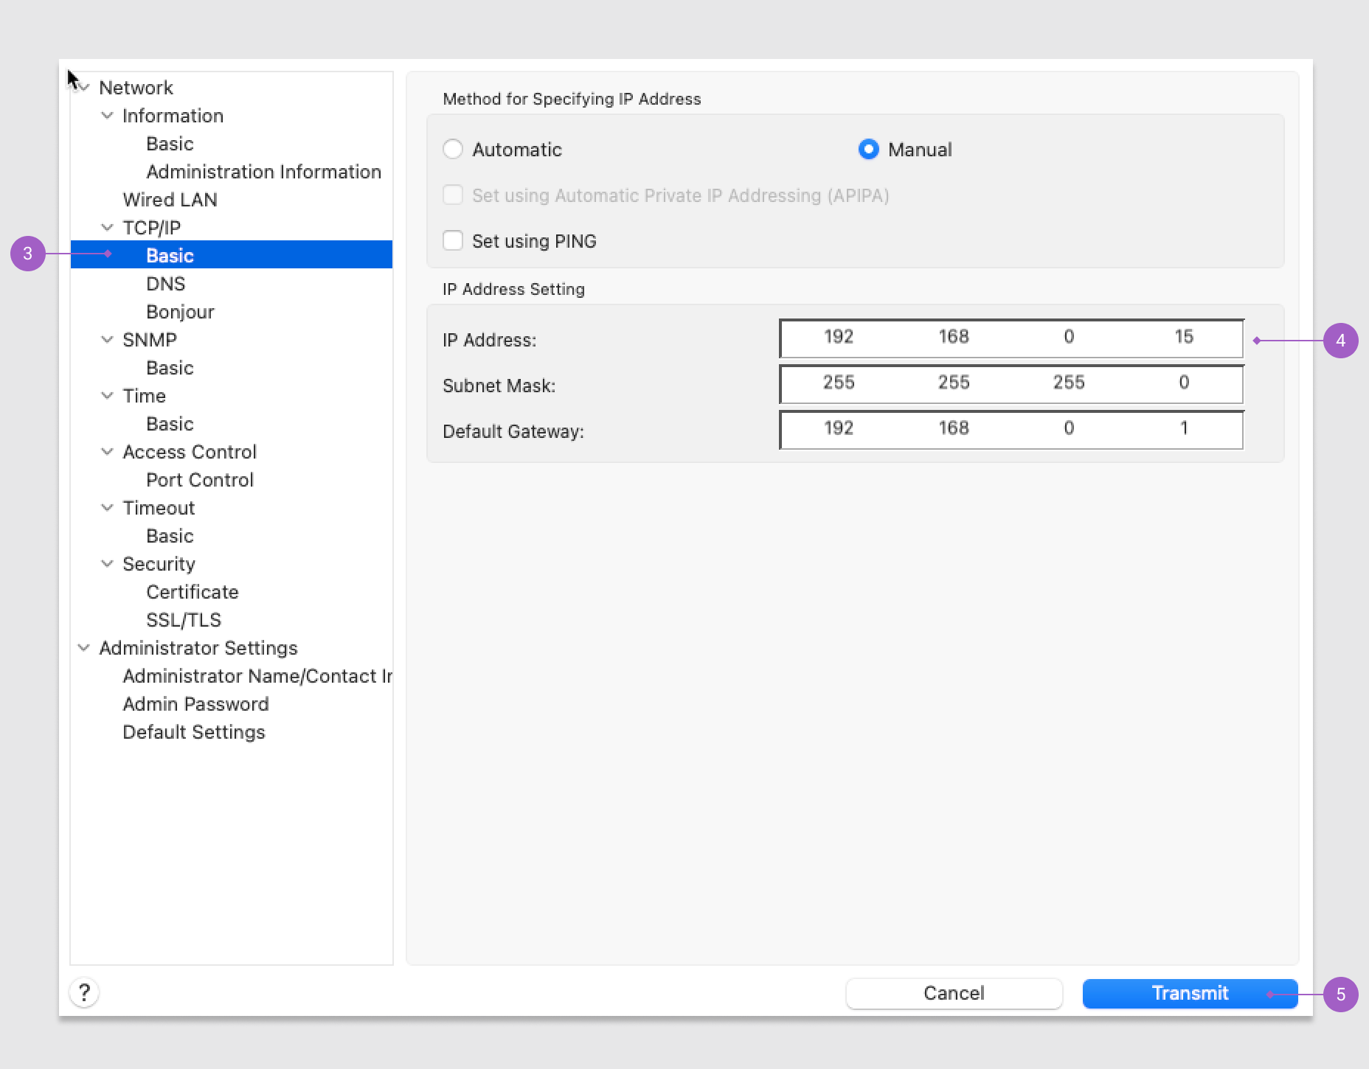Open SSL/TLS under Security
Image resolution: width=1369 pixels, height=1069 pixels.
click(x=184, y=620)
